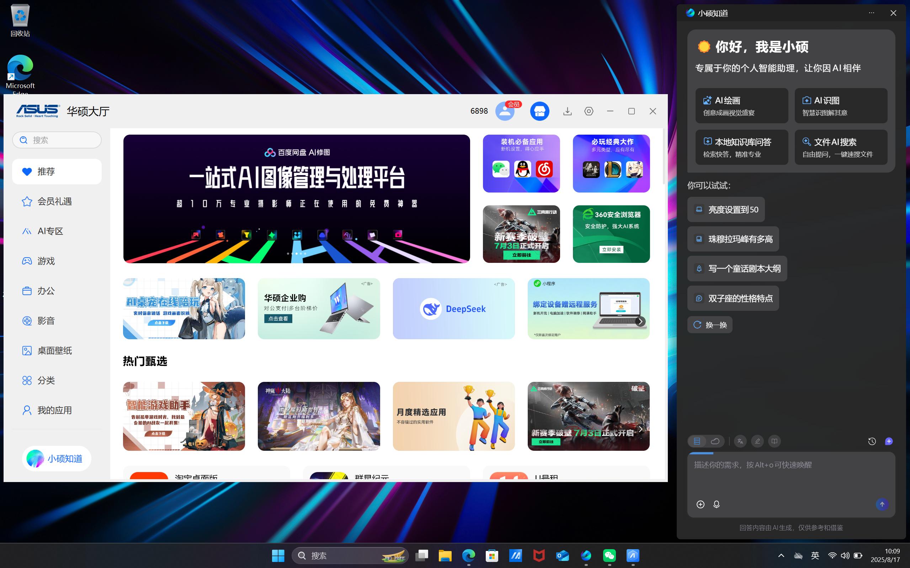Open the blue store icon in ASUS Hall header
This screenshot has width=910, height=568.
point(539,111)
